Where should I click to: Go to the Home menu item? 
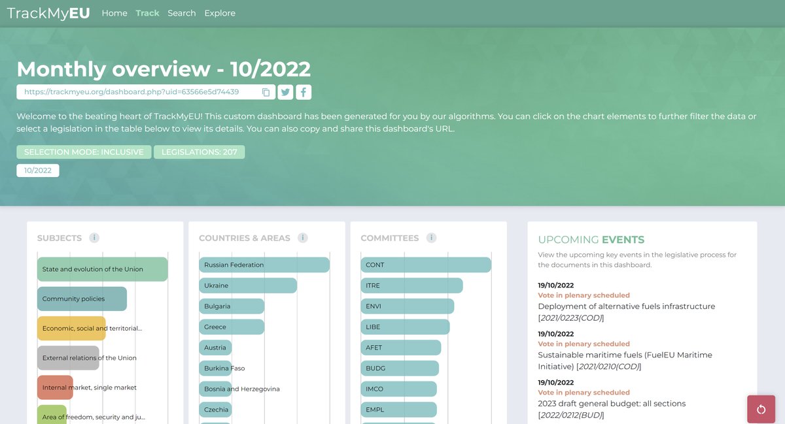tap(114, 13)
